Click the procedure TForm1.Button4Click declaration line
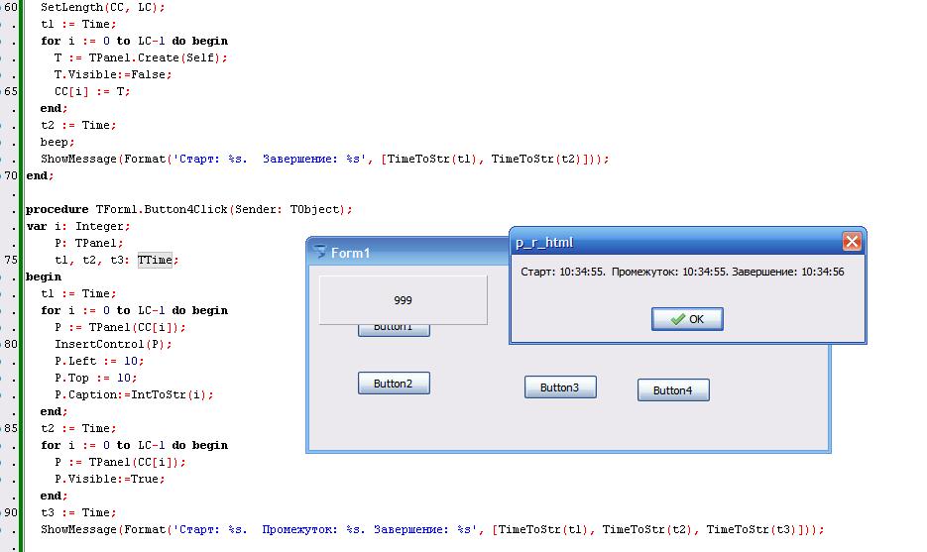Screen dimensions: 927x552 pyautogui.click(x=188, y=209)
